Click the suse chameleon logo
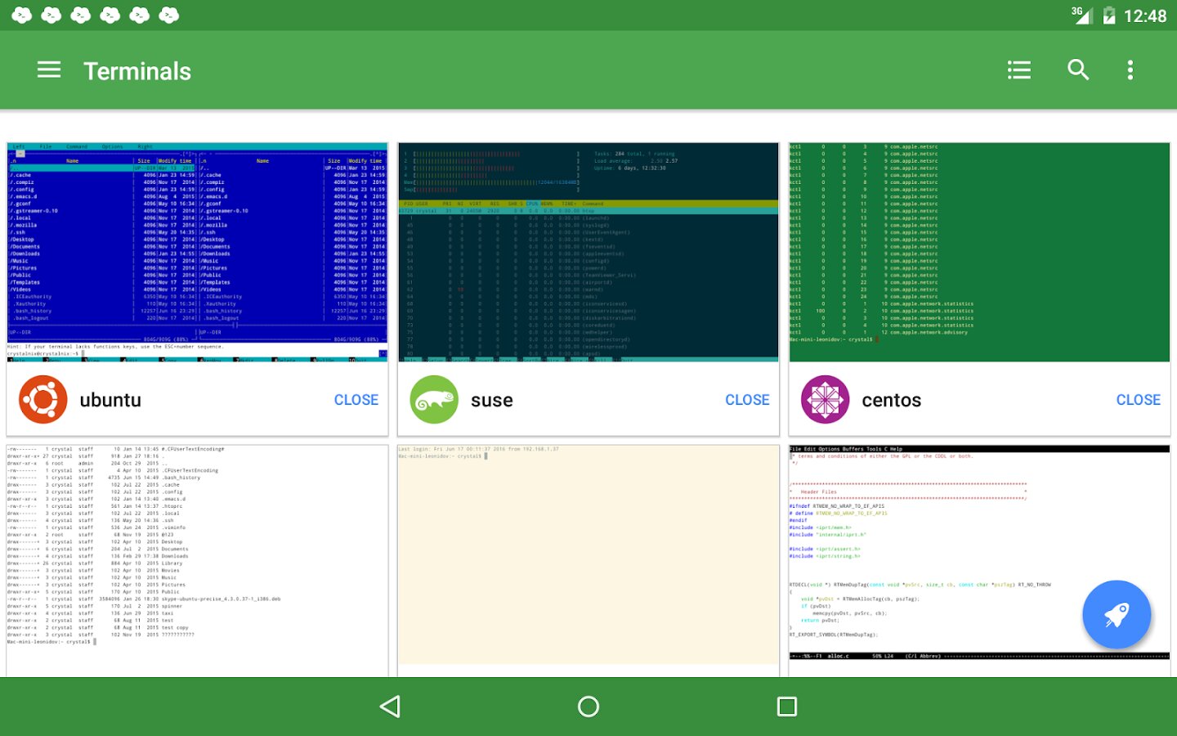This screenshot has height=736, width=1177. tap(434, 400)
